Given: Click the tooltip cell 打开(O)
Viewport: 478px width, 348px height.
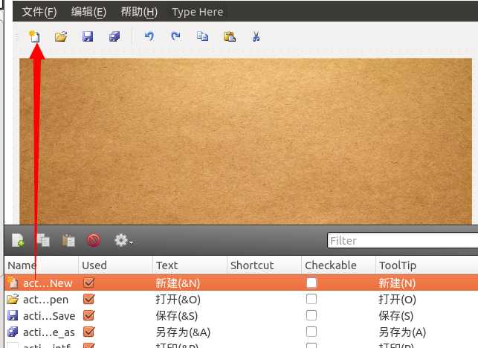Looking at the screenshot, I should pos(397,300).
